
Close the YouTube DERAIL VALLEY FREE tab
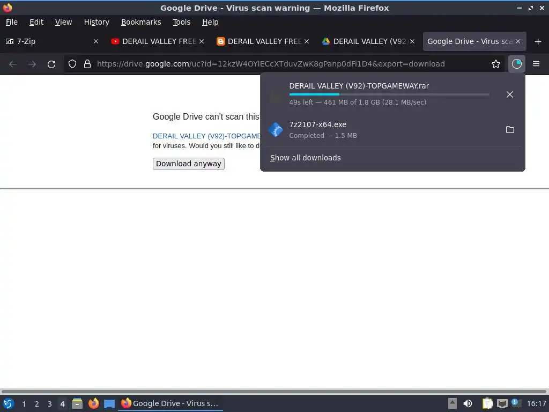click(x=202, y=41)
